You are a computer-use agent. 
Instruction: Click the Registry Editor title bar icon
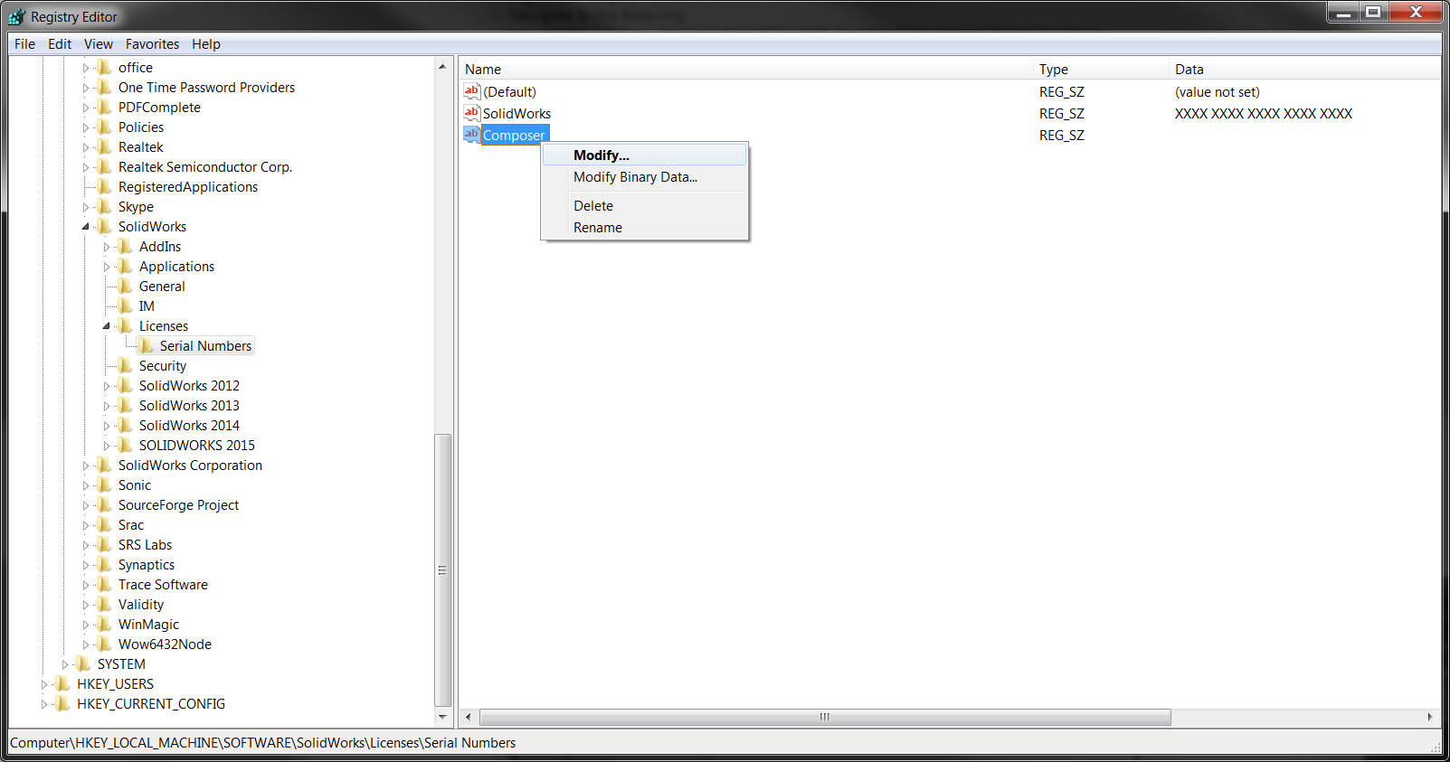tap(16, 16)
